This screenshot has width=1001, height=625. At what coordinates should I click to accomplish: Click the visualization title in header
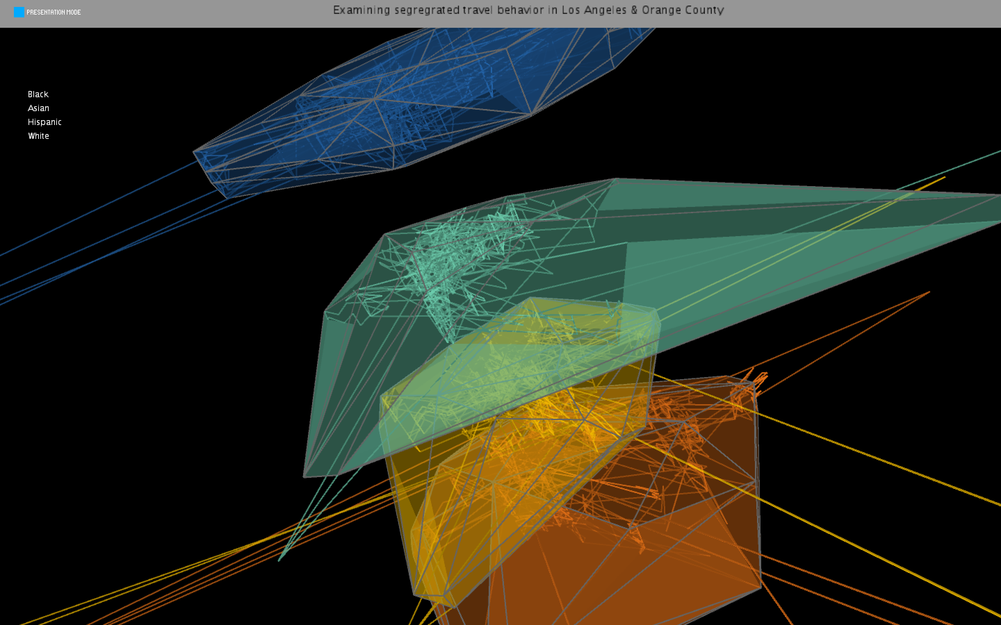click(528, 10)
